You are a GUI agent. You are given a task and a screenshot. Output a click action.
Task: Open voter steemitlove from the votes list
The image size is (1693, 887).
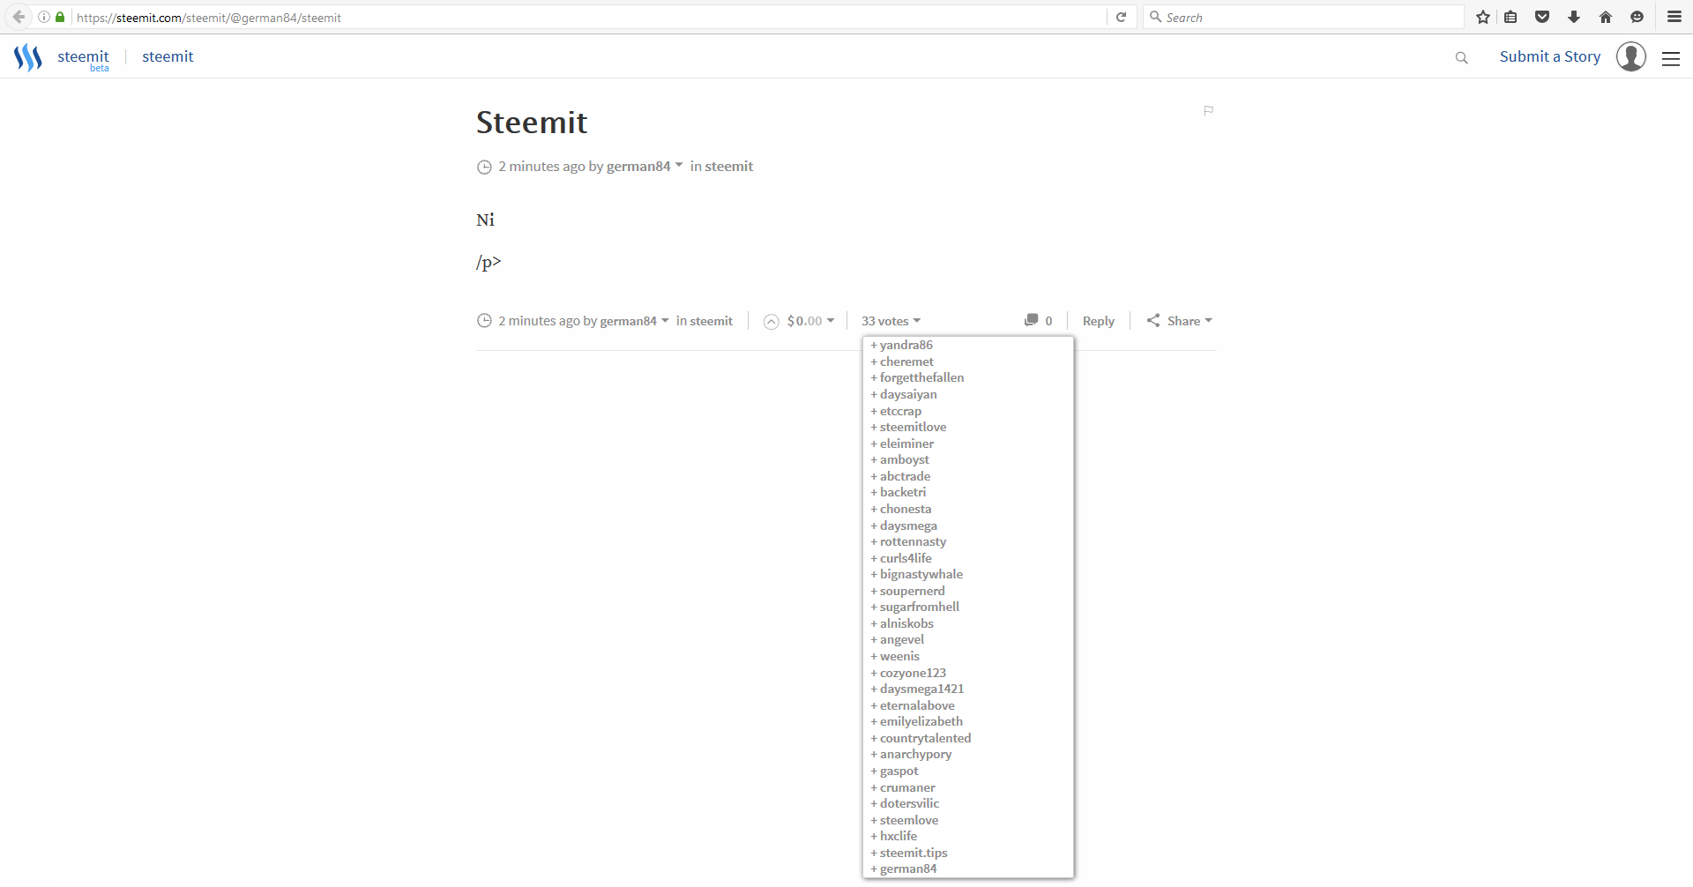point(913,427)
